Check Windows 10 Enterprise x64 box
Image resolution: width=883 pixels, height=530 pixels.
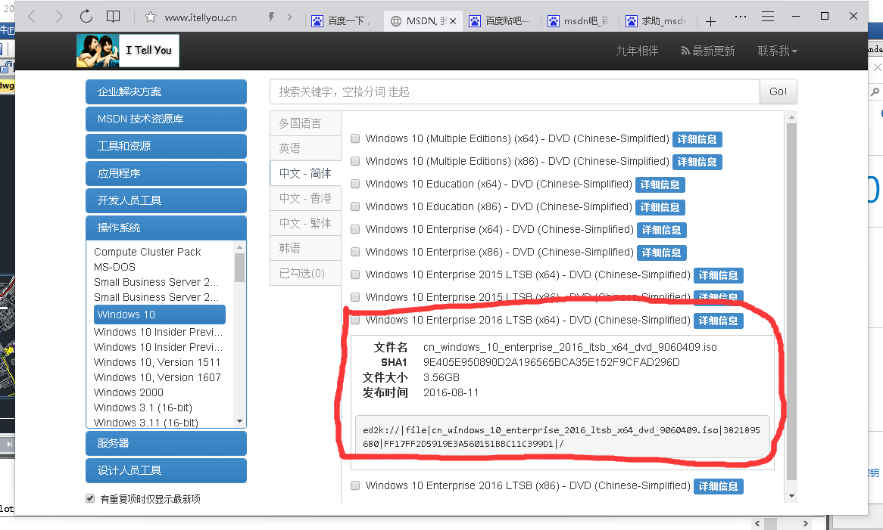(355, 229)
